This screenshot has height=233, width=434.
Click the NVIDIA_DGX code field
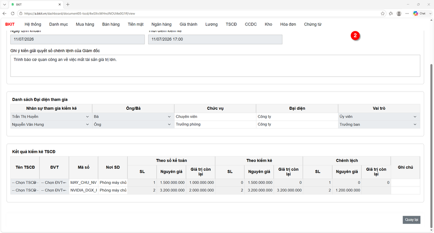[x=83, y=190]
